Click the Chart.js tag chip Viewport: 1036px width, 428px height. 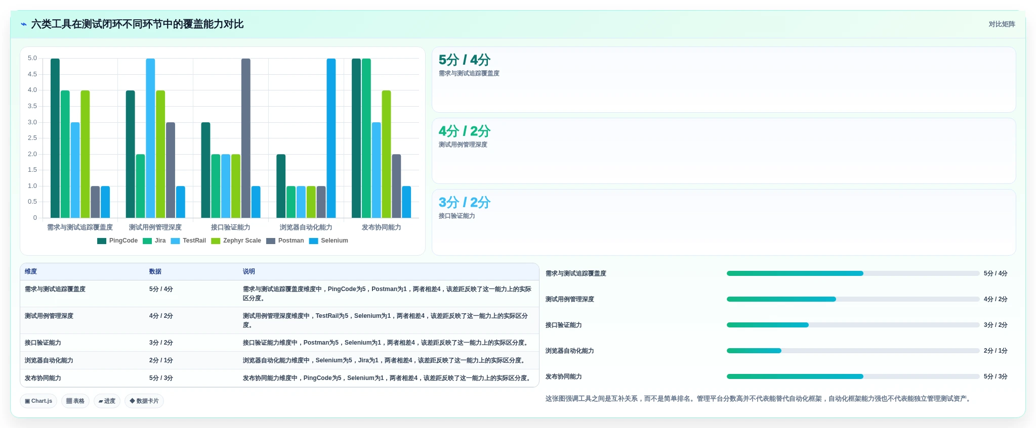tap(38, 401)
